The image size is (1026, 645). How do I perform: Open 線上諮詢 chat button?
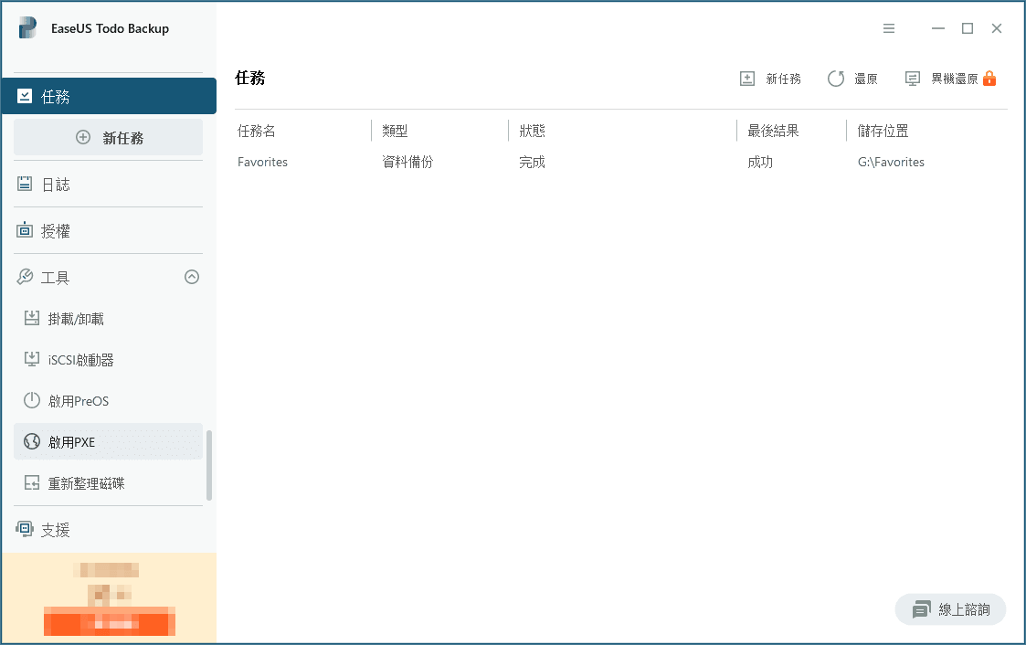(950, 609)
